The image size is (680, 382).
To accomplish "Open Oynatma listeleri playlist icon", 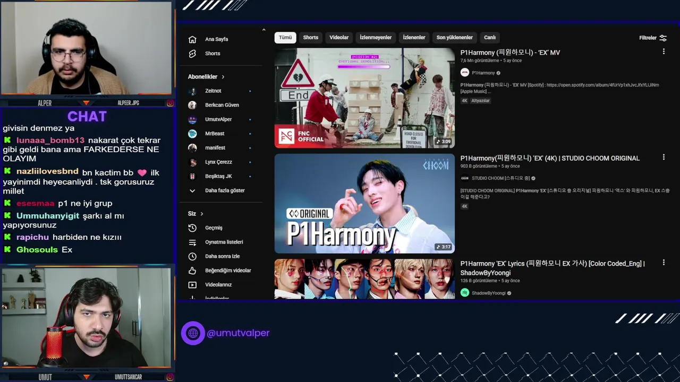I will tap(192, 242).
